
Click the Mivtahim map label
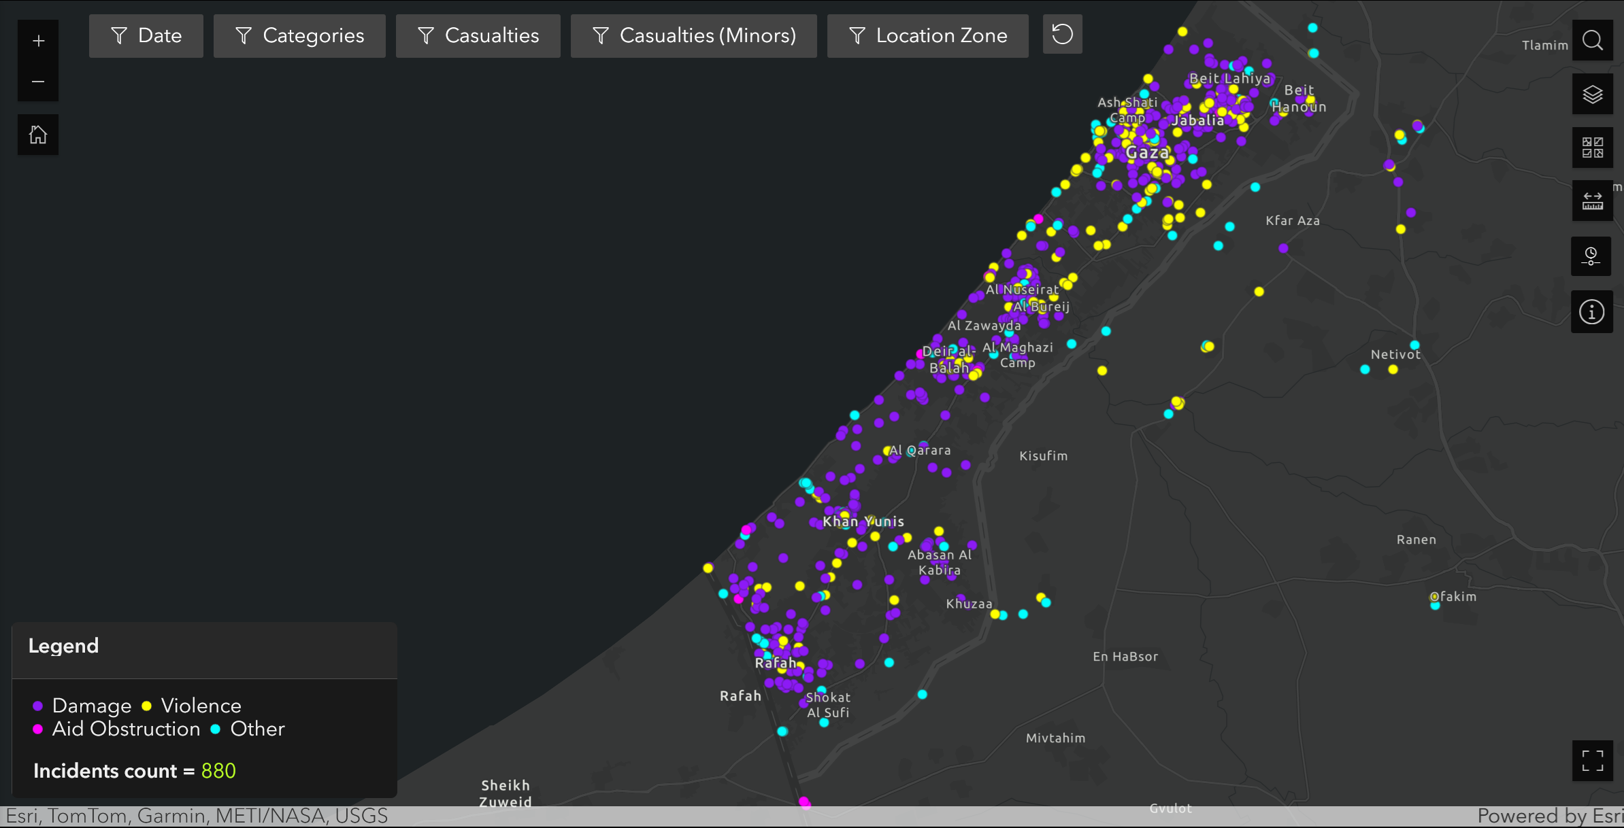coord(1055,738)
